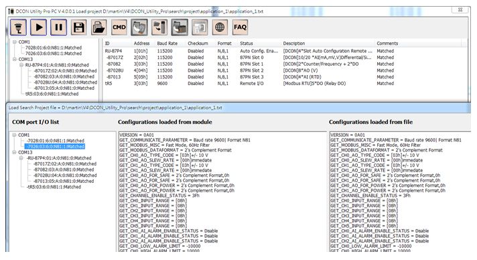477x260 pixels.
Task: Select -87013:05:A:0:N81:0:Matched in COM port I/O list
Action: [x=64, y=181]
